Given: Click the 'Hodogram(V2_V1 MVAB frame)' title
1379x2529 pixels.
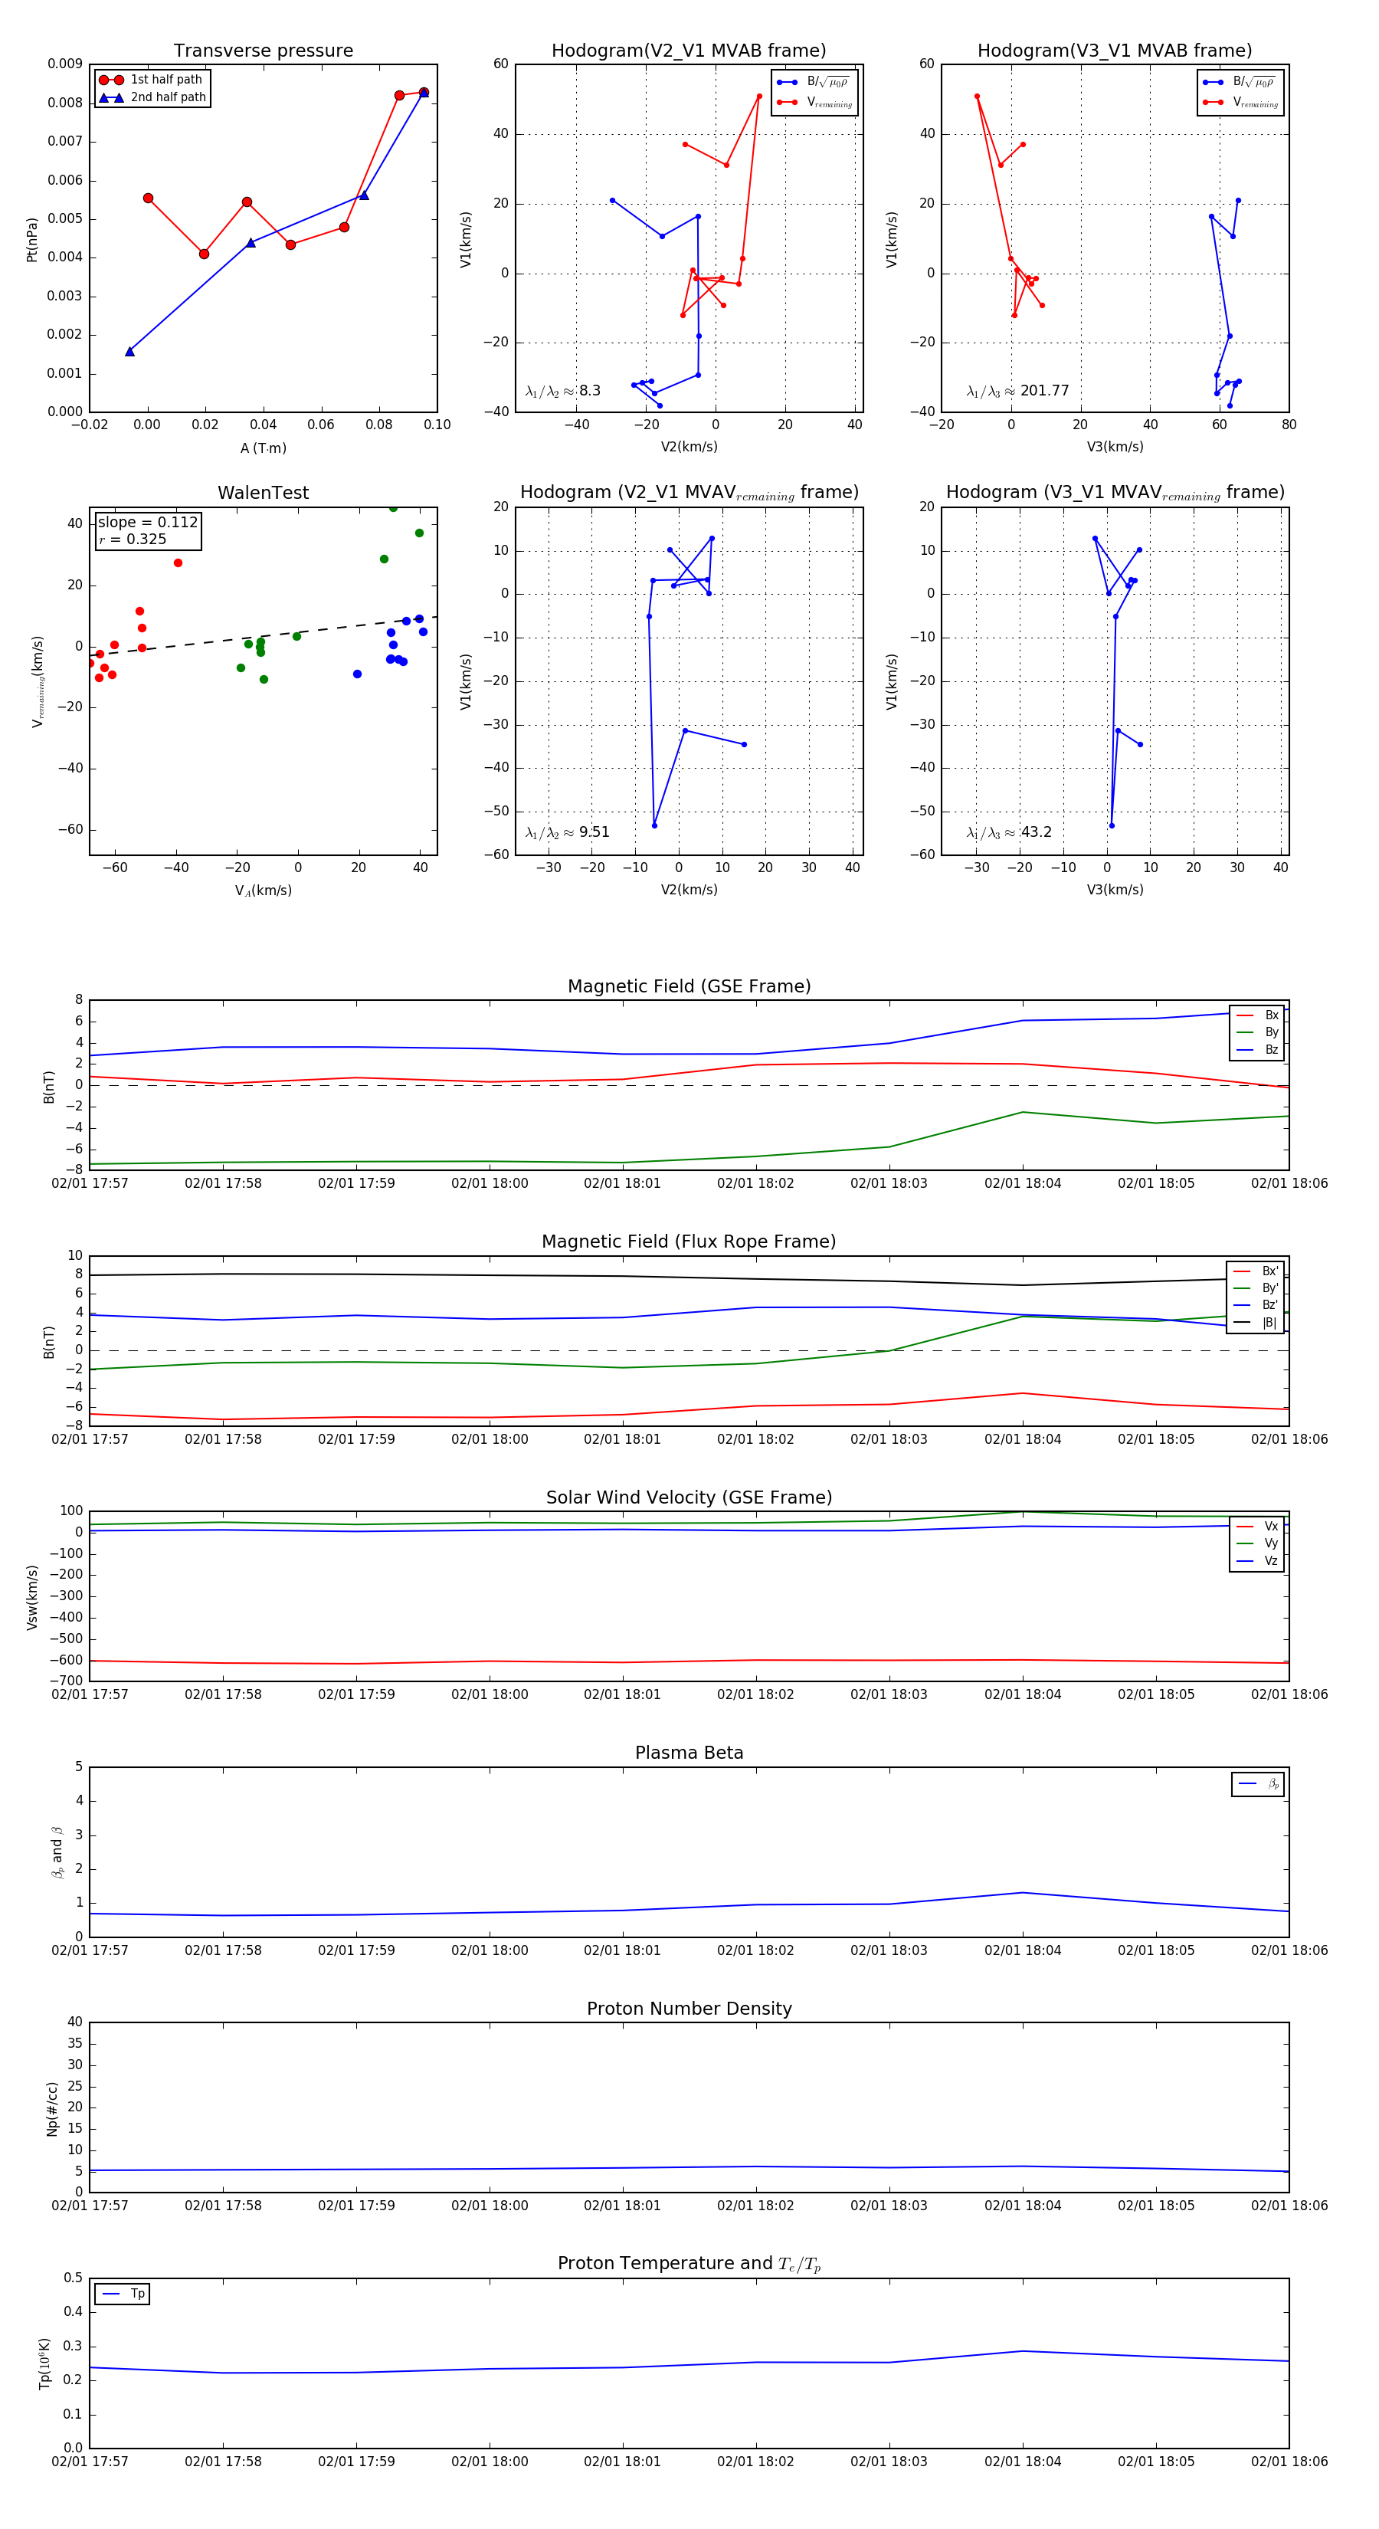Looking at the screenshot, I should 689,51.
